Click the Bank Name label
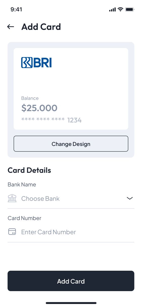Screen dimensions: 142x307 [x=22, y=185]
